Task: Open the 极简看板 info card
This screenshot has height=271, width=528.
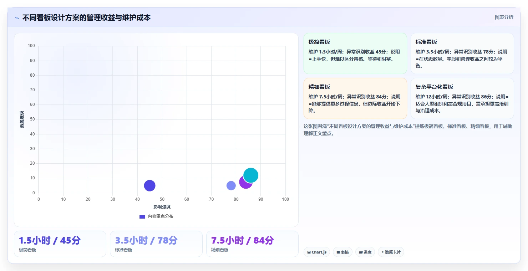Action: (x=355, y=53)
